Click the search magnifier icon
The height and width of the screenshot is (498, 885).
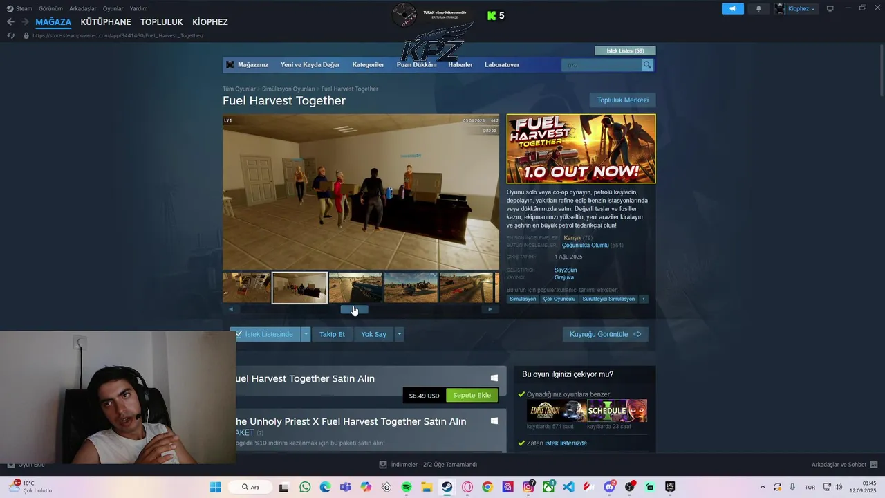click(647, 65)
